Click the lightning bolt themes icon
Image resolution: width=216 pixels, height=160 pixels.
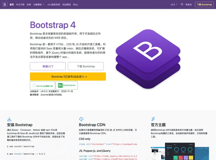pos(153,119)
